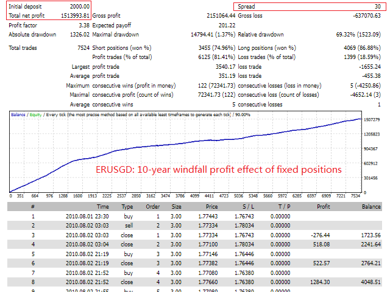Image resolution: width=390 pixels, height=292 pixels.
Task: Click the Gross profit amount 2151064.44
Action: tap(213, 15)
